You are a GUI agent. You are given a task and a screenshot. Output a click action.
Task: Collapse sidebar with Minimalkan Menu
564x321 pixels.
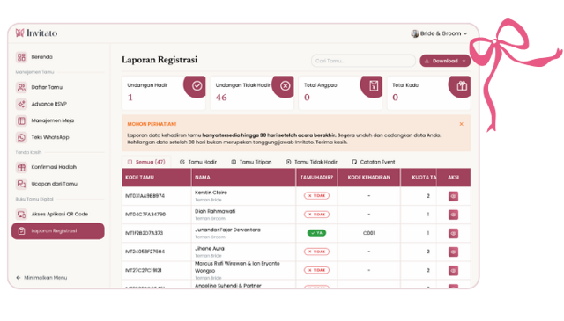pos(41,278)
